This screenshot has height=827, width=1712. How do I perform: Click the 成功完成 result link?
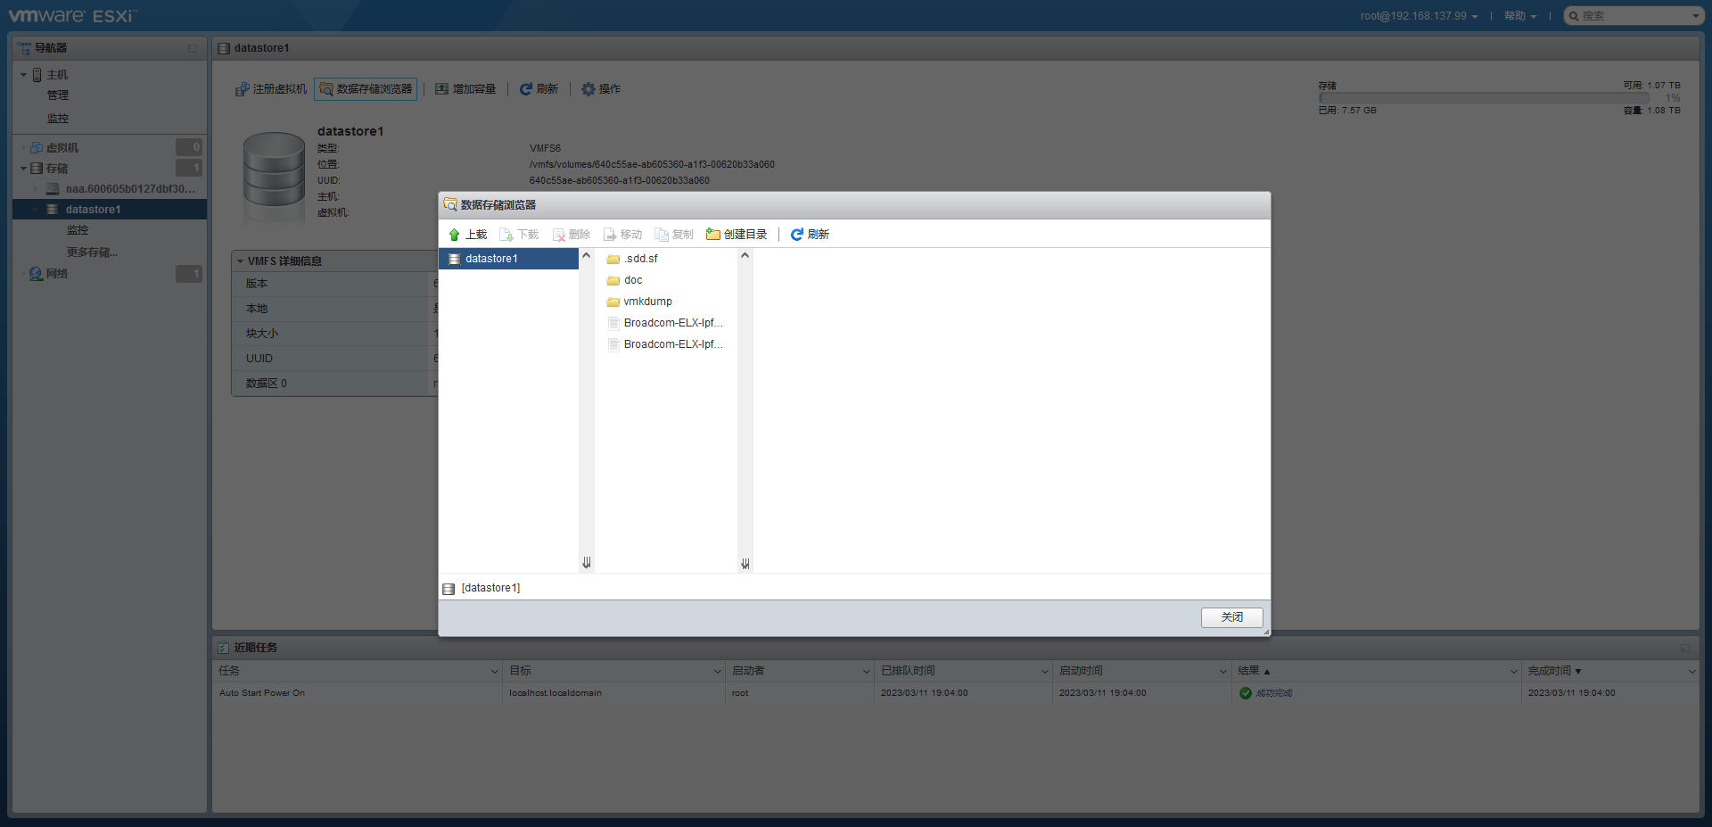click(1273, 693)
